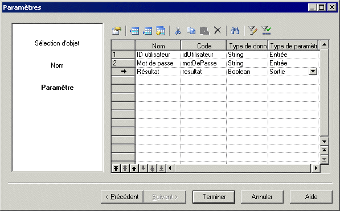Open the Properties tool icon

pyautogui.click(x=117, y=31)
